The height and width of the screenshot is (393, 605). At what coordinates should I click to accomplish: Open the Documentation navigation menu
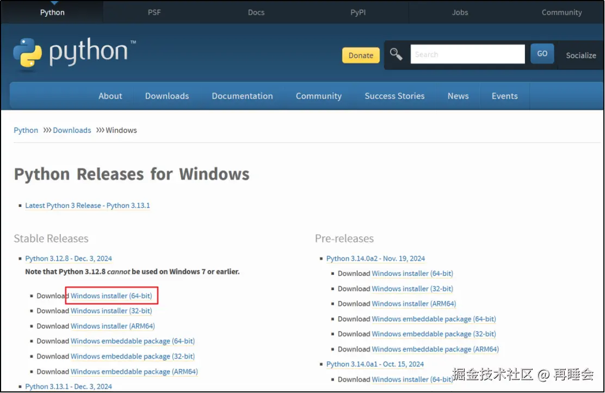[x=242, y=96]
